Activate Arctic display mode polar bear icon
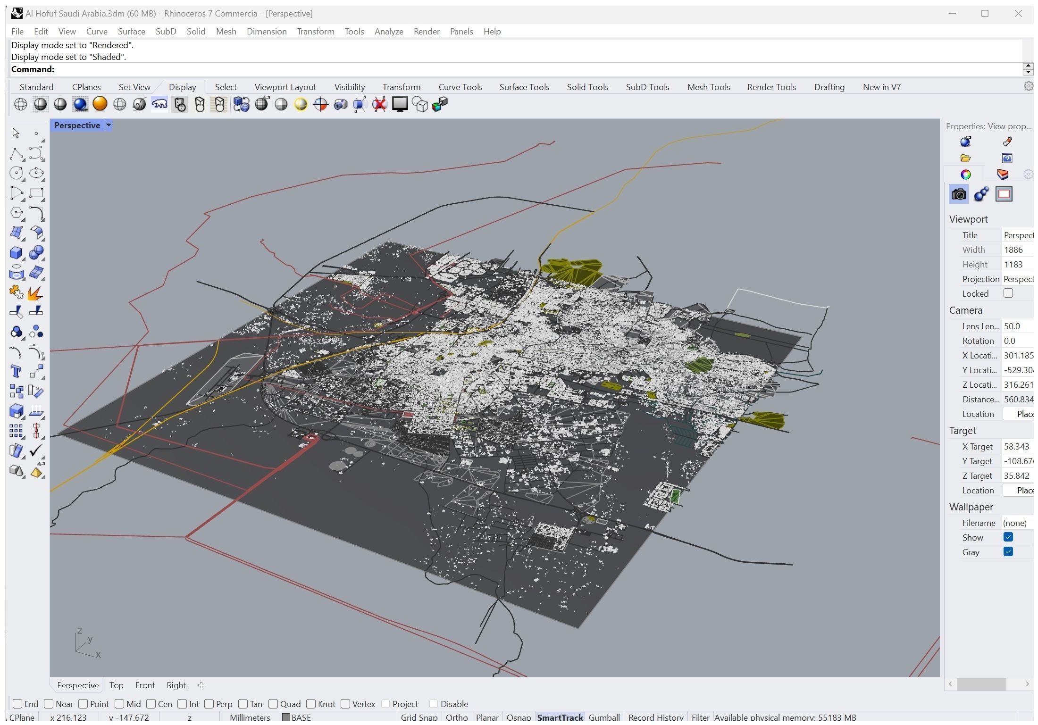 [x=159, y=104]
